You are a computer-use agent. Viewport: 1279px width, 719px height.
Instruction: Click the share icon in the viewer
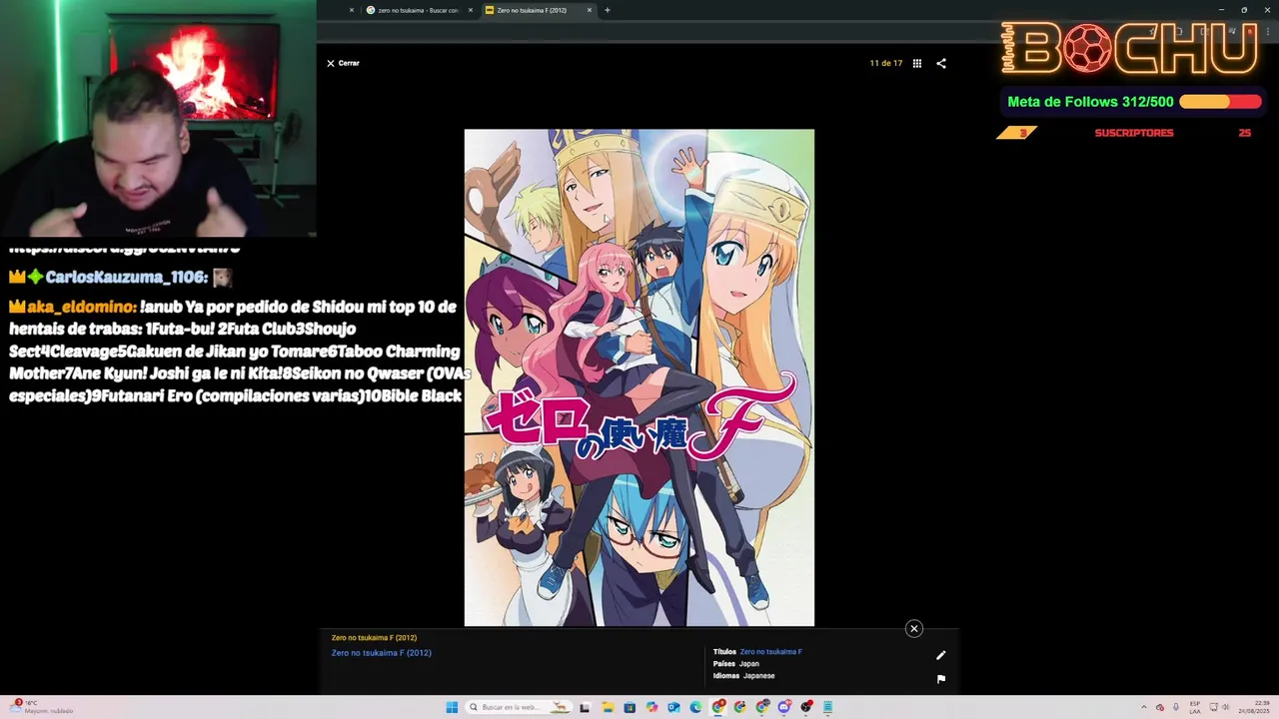coord(941,63)
